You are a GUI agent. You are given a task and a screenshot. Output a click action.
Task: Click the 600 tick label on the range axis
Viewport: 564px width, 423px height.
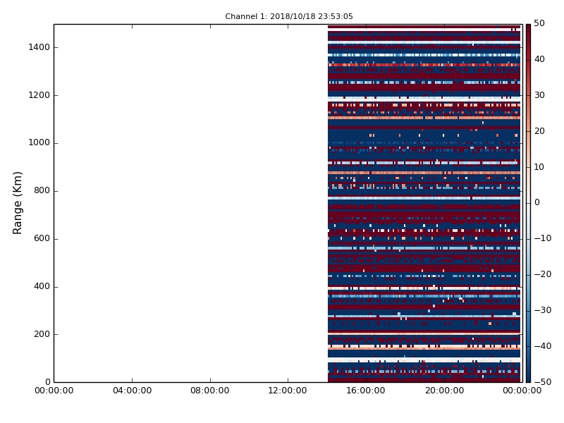42,238
